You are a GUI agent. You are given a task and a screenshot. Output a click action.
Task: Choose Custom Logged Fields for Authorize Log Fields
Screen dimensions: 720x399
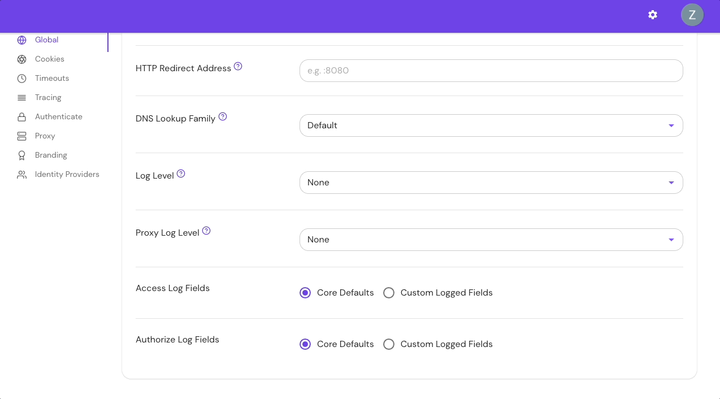pos(389,344)
